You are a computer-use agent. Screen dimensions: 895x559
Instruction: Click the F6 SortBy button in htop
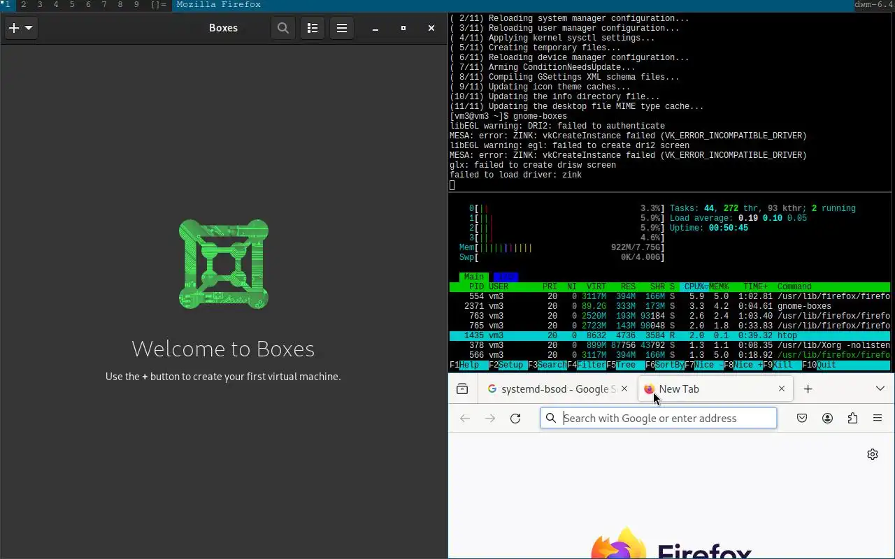point(665,365)
